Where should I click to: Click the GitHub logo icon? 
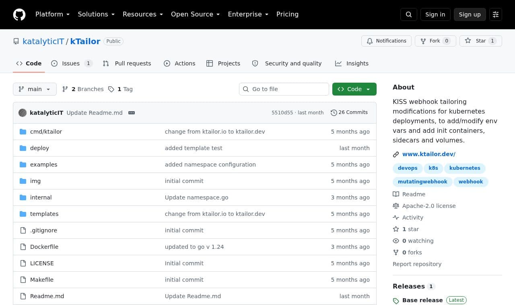coord(19,14)
